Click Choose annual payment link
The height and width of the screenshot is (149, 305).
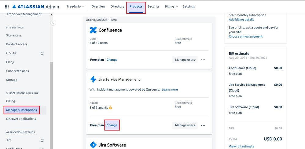tap(245, 36)
